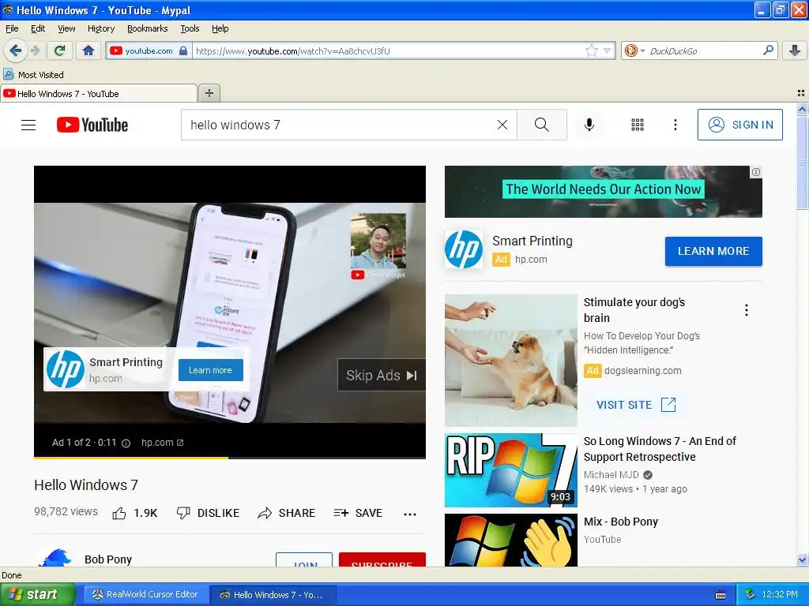The width and height of the screenshot is (809, 606).
Task: Select the Hello Windows 7 - YouTube tab
Action: [99, 93]
